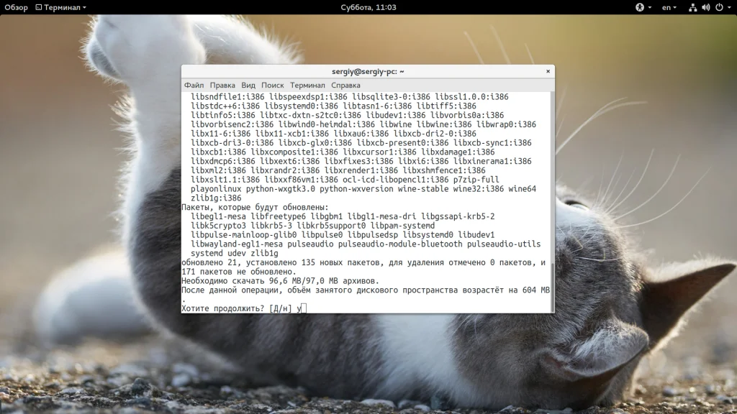Click the text pulseaudio-module-bluetooth

pyautogui.click(x=400, y=244)
